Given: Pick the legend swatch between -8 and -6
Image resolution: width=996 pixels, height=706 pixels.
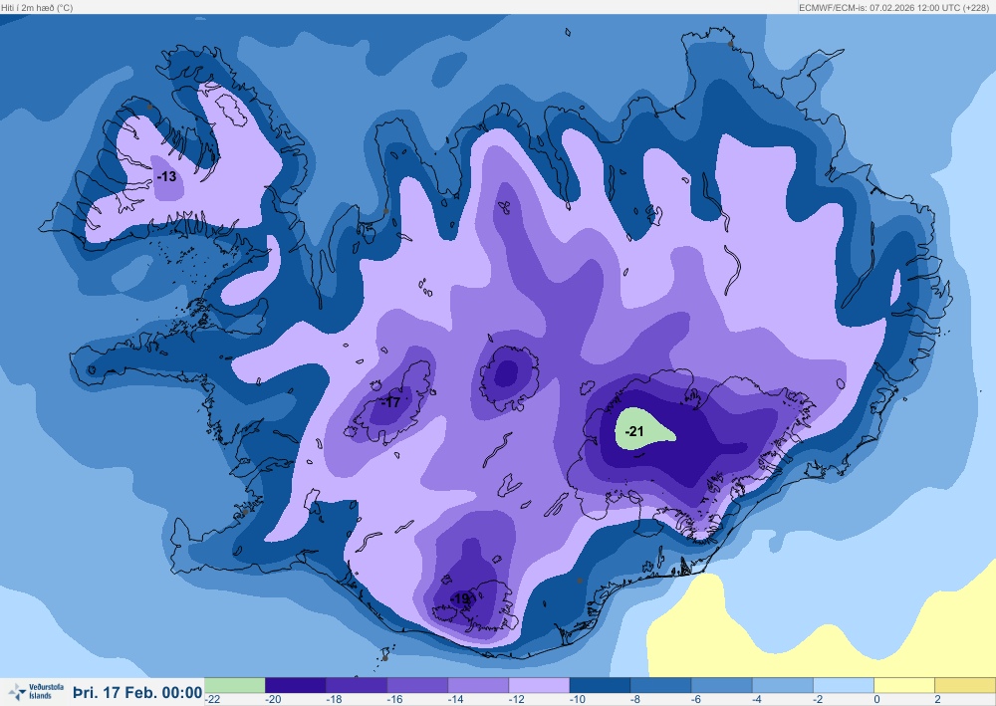Looking at the screenshot, I should (x=661, y=685).
